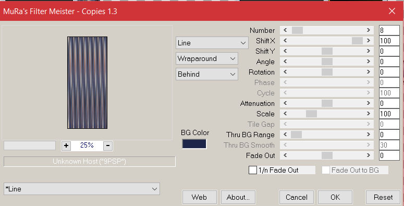Enable the 1/n Fade Out checkbox
Screen dimensions: 404x206
253,170
